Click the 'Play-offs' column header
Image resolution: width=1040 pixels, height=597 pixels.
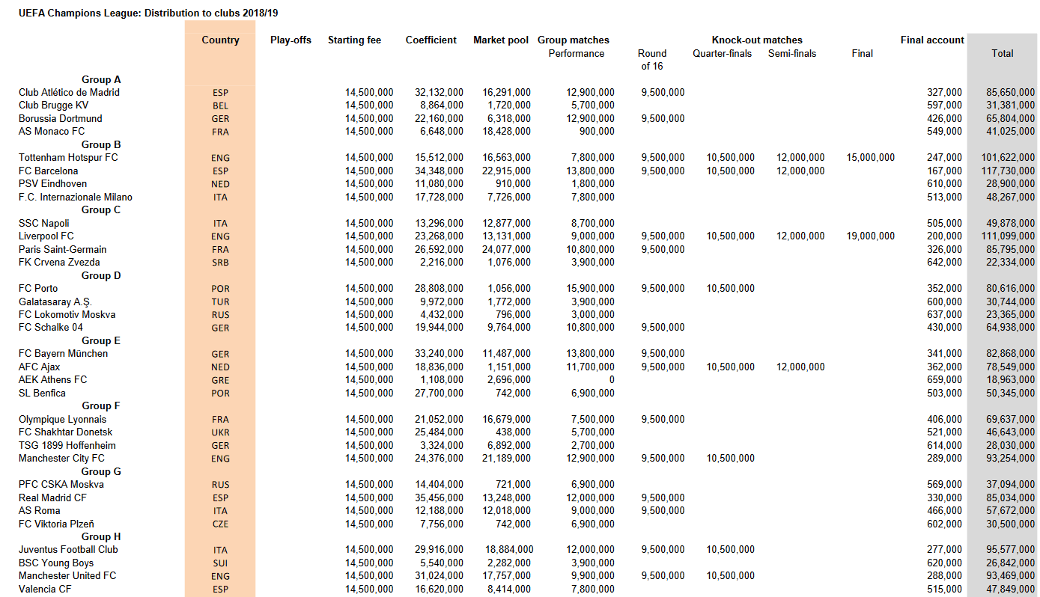pos(291,40)
